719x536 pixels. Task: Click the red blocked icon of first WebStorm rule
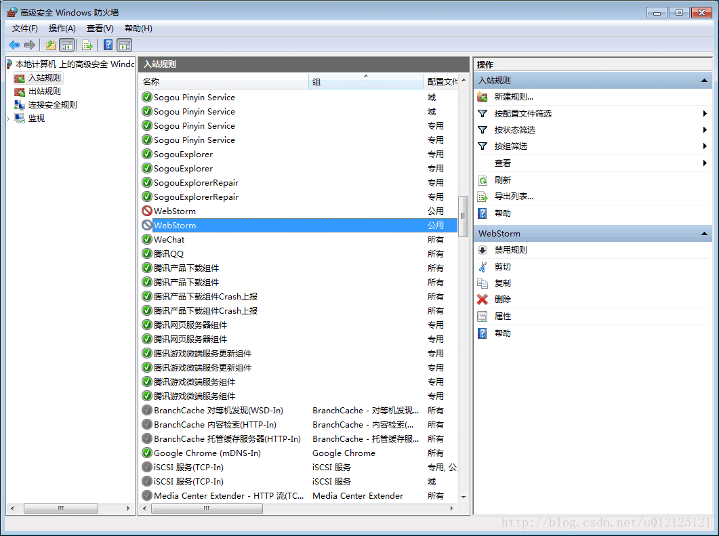147,211
